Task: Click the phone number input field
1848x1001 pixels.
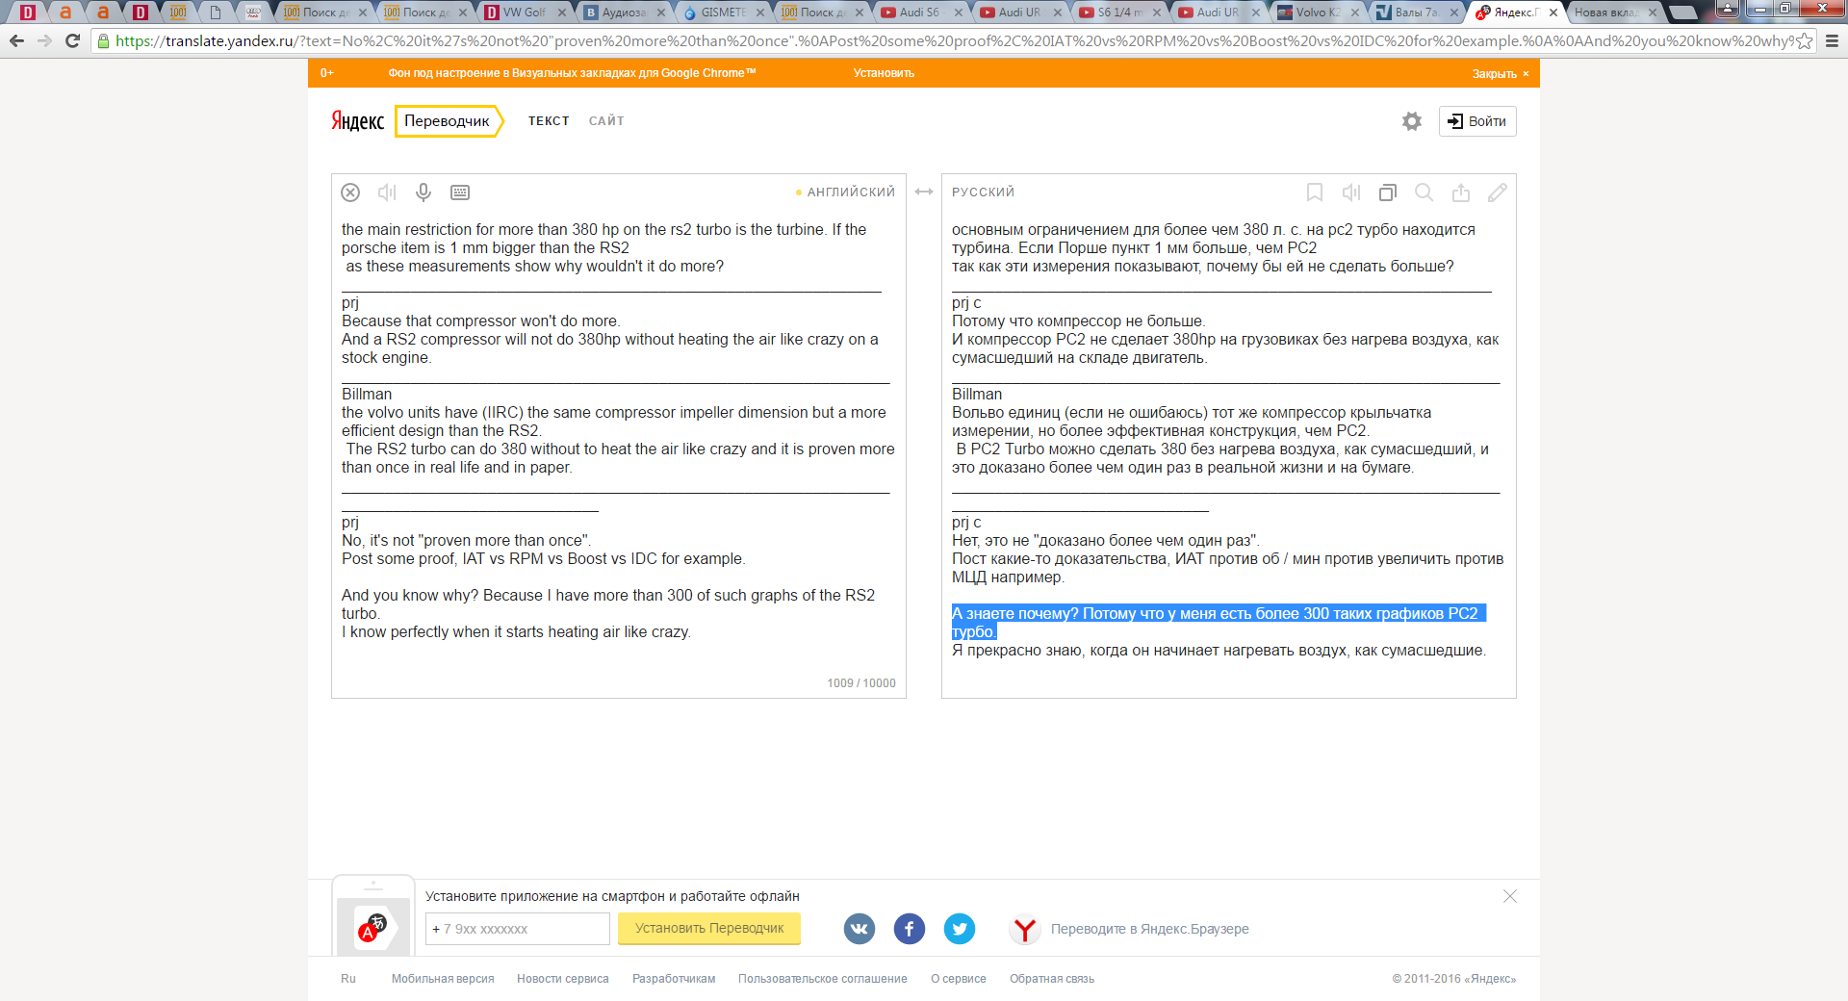Action: pos(518,929)
